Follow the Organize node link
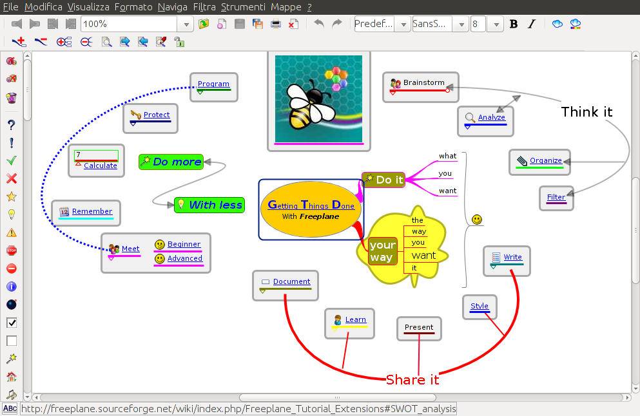The image size is (640, 416). click(x=546, y=160)
